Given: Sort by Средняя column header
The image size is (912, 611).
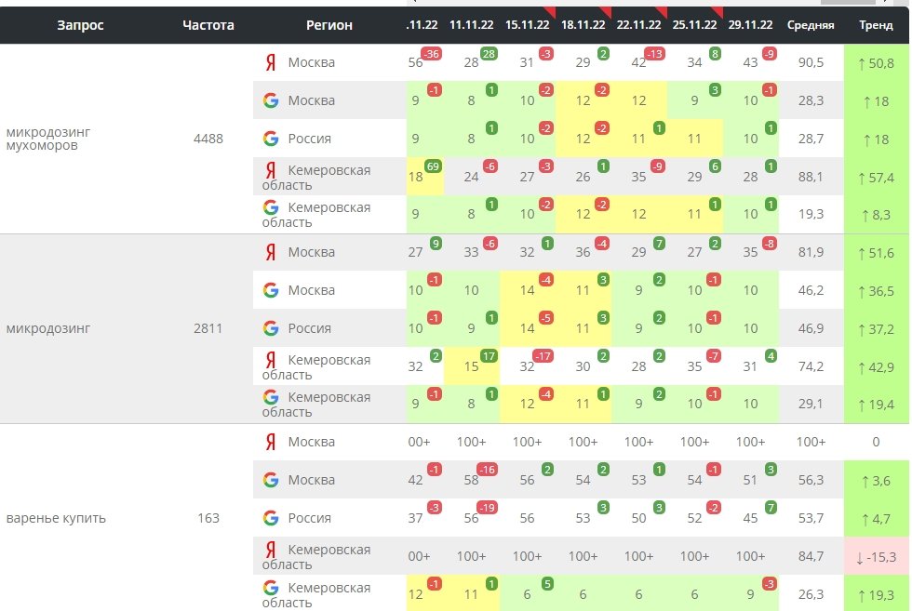Looking at the screenshot, I should pos(811,25).
